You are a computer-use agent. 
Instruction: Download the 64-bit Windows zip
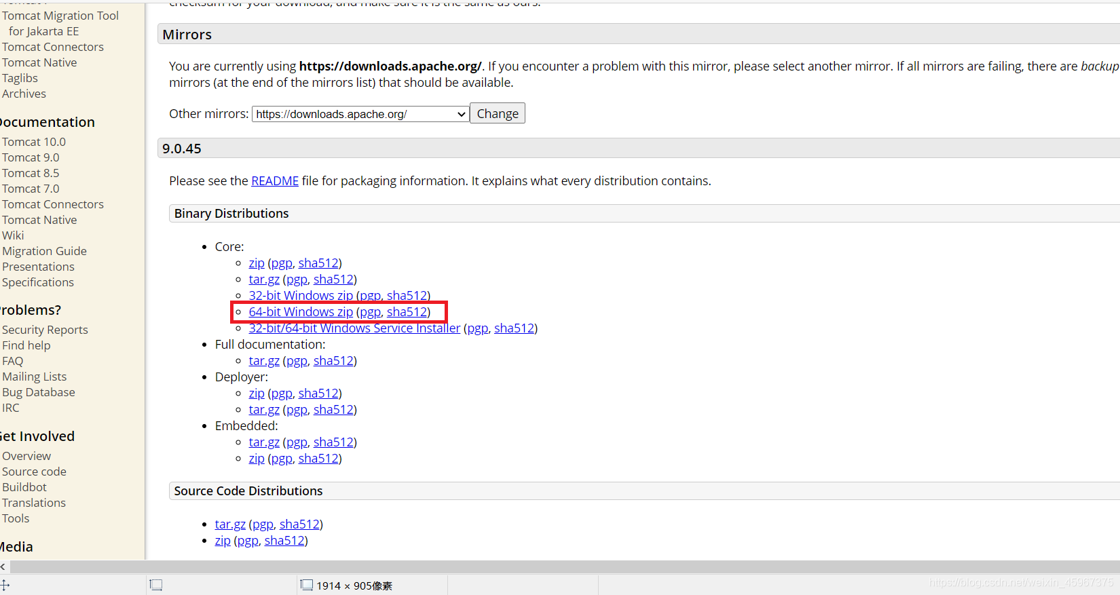[x=301, y=312]
